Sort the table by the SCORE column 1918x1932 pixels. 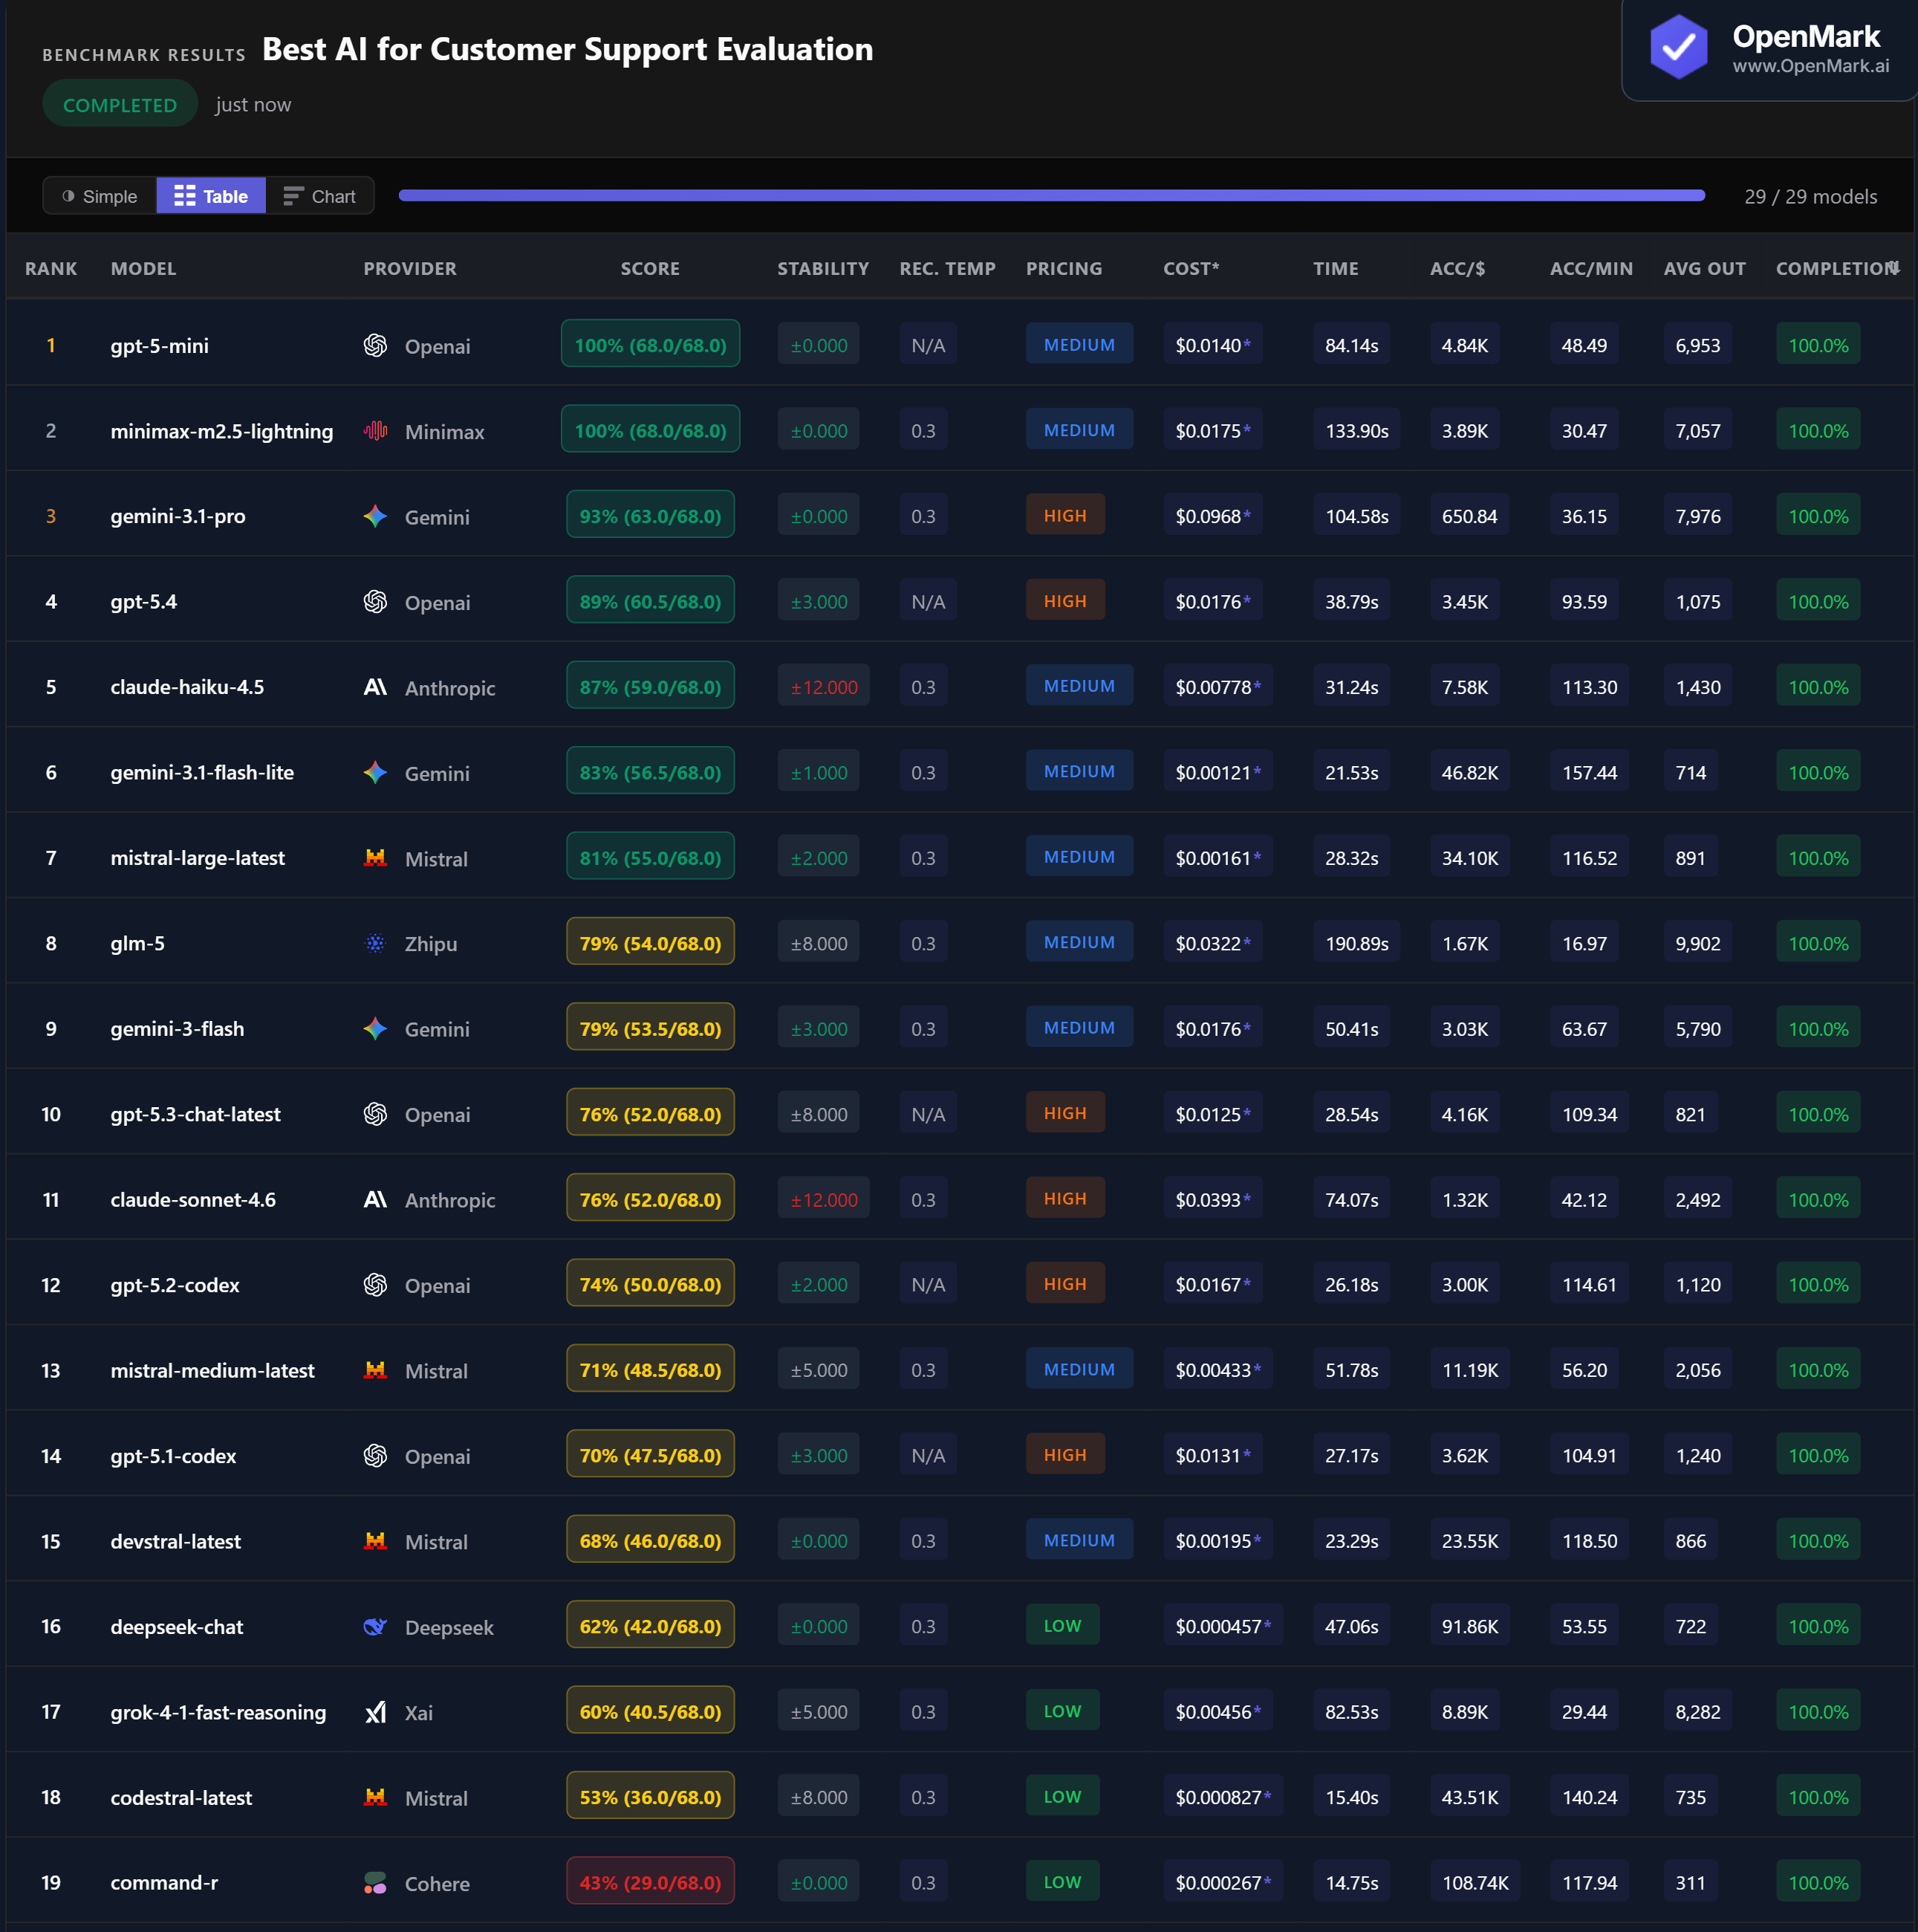point(650,268)
